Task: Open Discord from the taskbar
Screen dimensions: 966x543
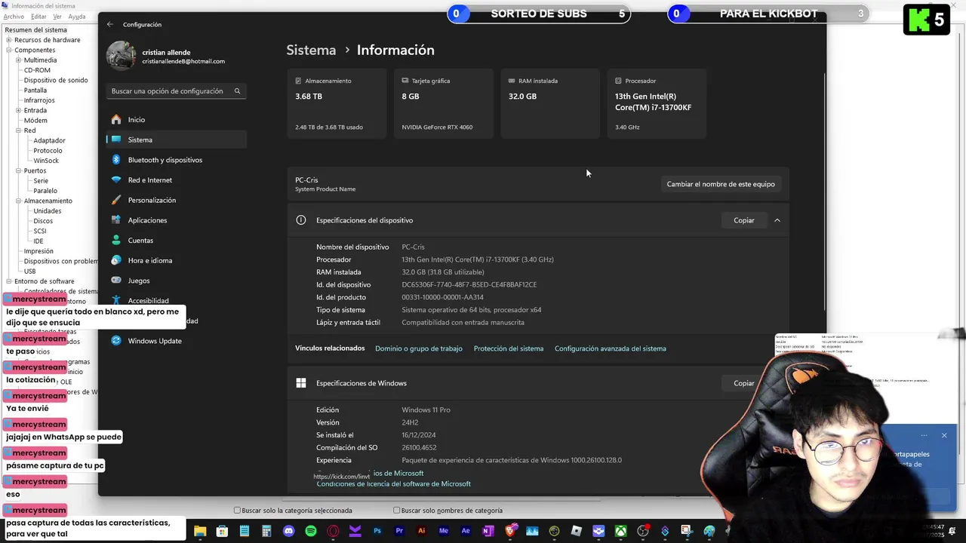Action: click(288, 532)
